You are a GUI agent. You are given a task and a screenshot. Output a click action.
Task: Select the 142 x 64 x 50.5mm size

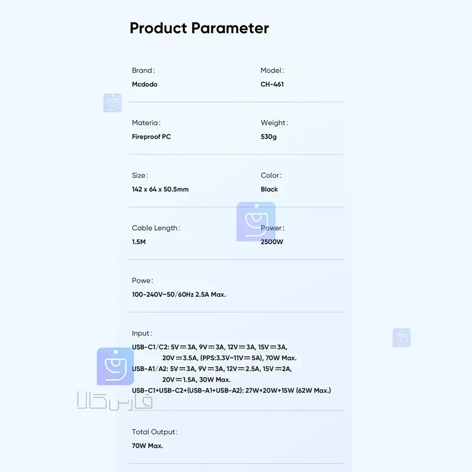tap(160, 189)
